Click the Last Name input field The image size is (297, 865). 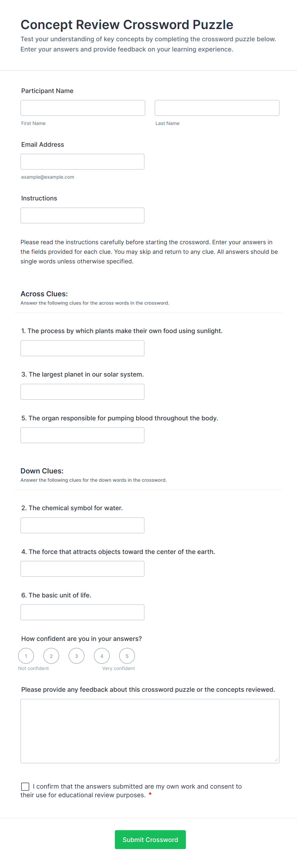click(x=217, y=108)
